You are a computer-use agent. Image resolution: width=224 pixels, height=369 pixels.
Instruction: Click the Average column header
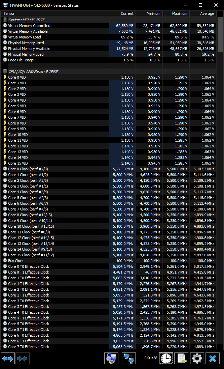[x=203, y=13]
